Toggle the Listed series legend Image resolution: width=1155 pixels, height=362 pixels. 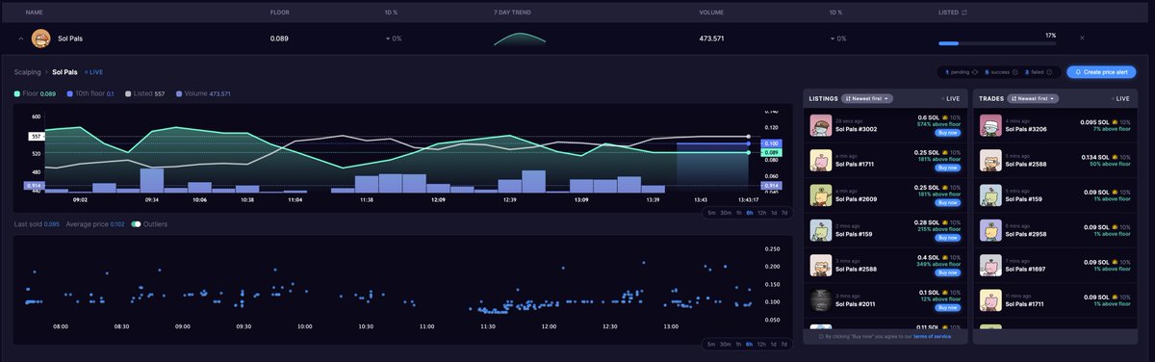click(146, 93)
